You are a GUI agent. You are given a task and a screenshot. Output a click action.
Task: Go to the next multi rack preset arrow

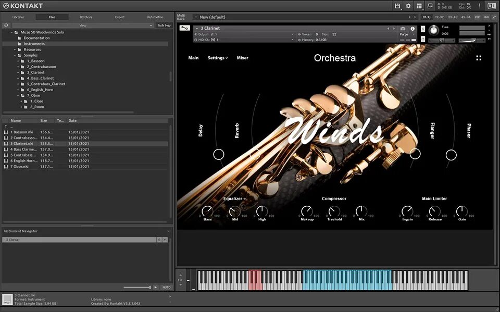click(x=415, y=17)
